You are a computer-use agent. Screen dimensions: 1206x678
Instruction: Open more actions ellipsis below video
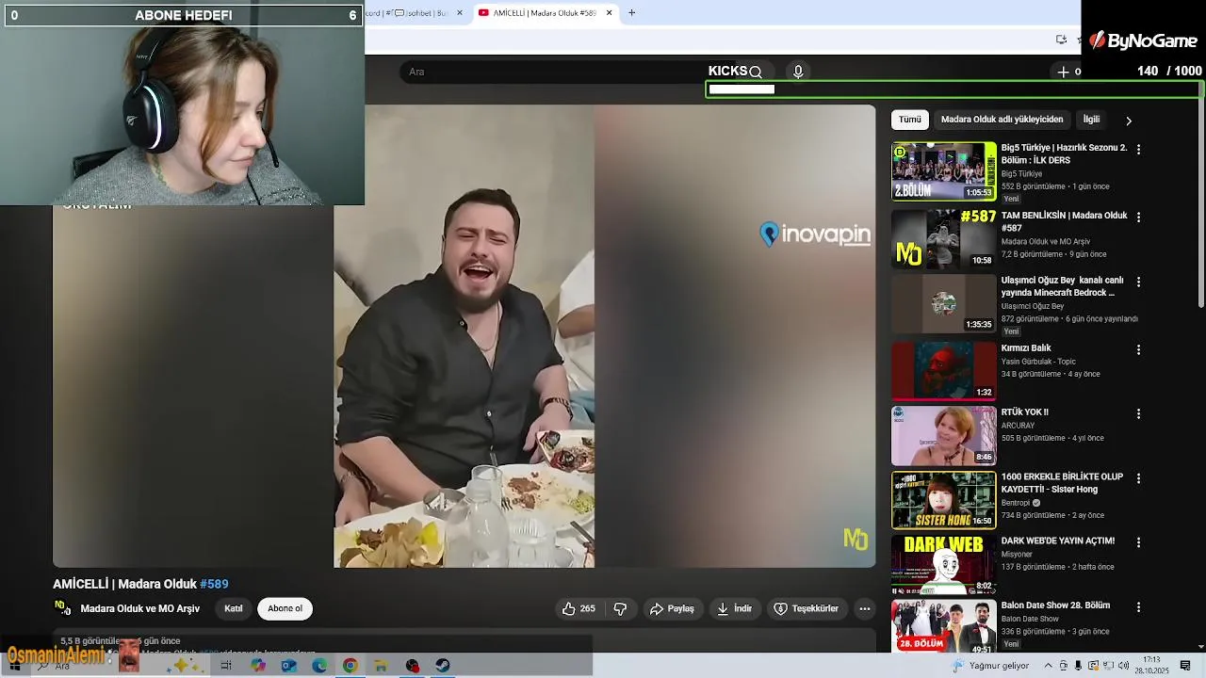pos(864,608)
